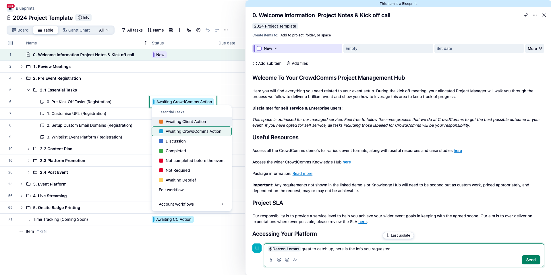Copy the Blueprint item link
551x275 pixels.
526,15
